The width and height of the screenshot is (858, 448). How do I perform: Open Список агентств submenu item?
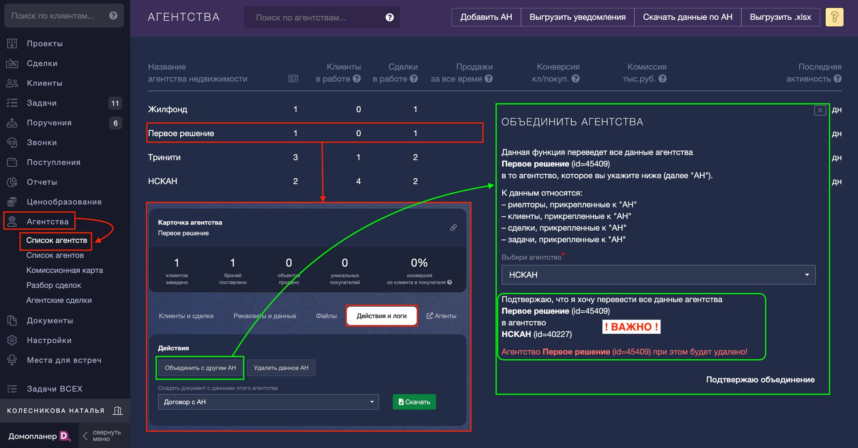pyautogui.click(x=56, y=241)
